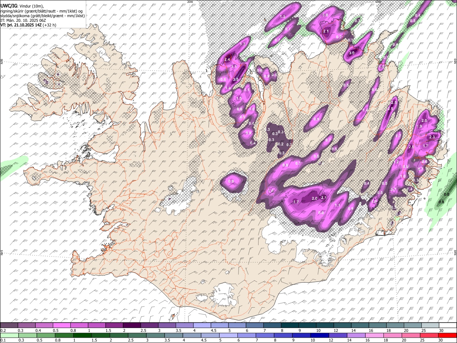Select the 'rigning/skúrir' legend description line
457x343 pixels.
coord(41,11)
